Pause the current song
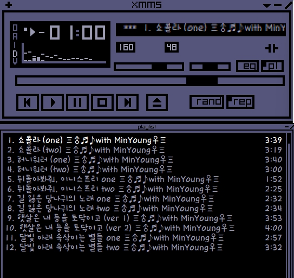Screen dimensions: 294x278 click(x=77, y=102)
